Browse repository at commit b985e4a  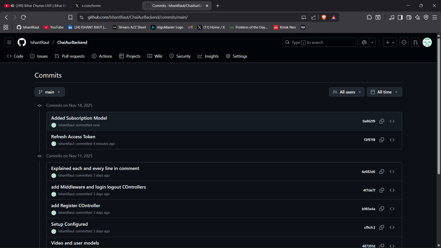[x=392, y=209]
